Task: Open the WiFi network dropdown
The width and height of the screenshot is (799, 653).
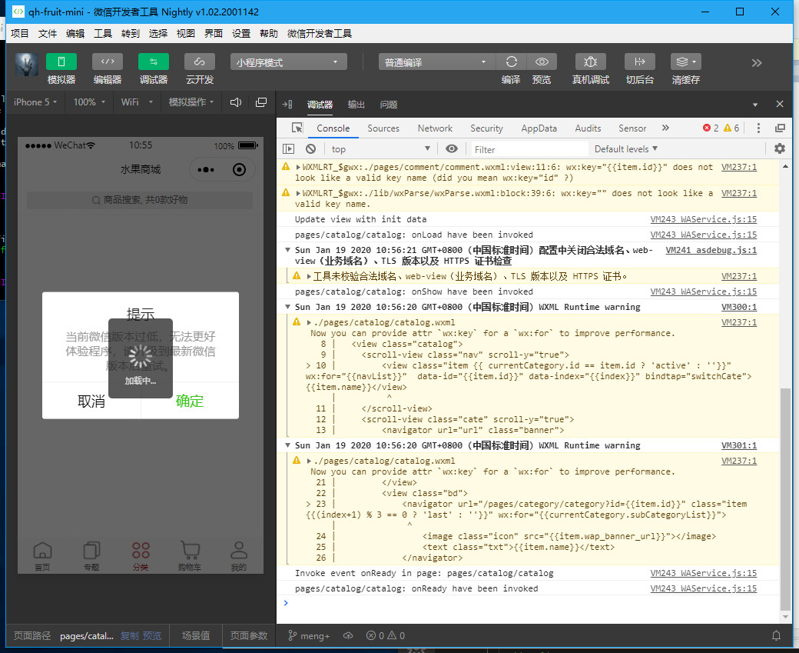Action: 137,102
